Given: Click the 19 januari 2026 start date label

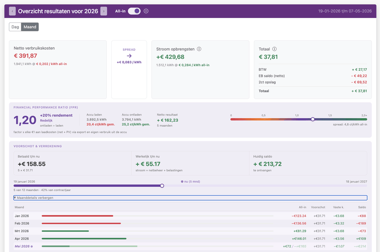Looking at the screenshot, I should point(24,182).
